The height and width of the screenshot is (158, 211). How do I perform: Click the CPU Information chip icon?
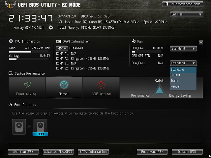click(11, 41)
